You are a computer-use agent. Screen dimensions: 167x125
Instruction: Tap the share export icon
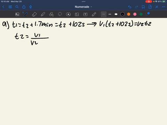click(x=24, y=7)
